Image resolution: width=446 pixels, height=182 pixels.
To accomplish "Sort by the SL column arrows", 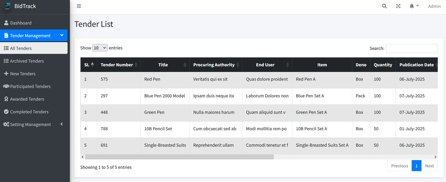I will tap(92, 65).
